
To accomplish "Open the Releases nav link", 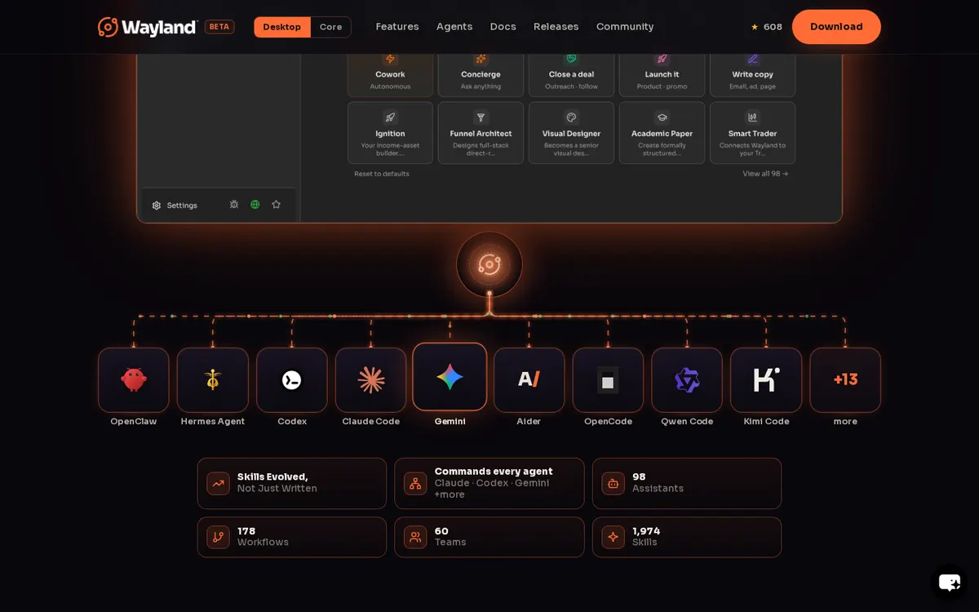I will (556, 27).
